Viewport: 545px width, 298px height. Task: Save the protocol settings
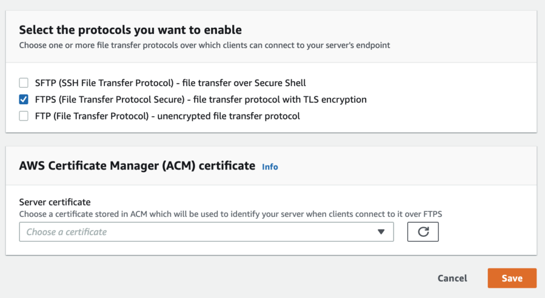click(x=512, y=278)
